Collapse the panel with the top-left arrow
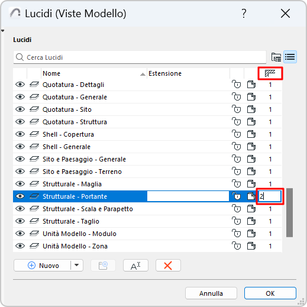 click(2, 31)
